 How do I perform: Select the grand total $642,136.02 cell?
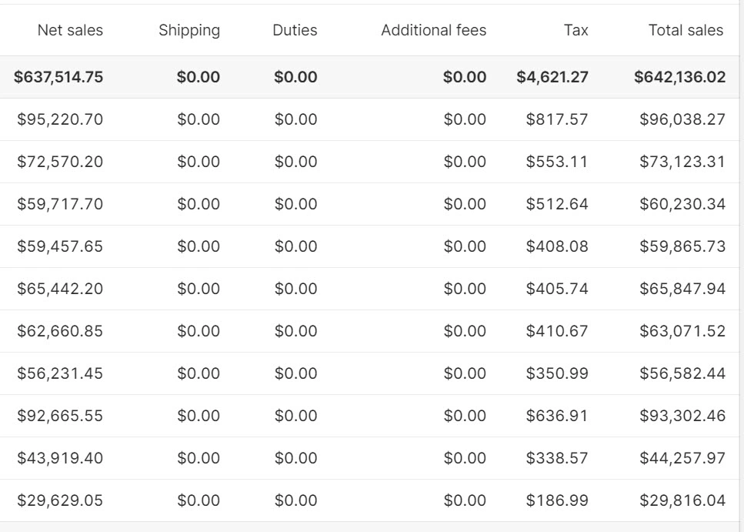[x=679, y=77]
